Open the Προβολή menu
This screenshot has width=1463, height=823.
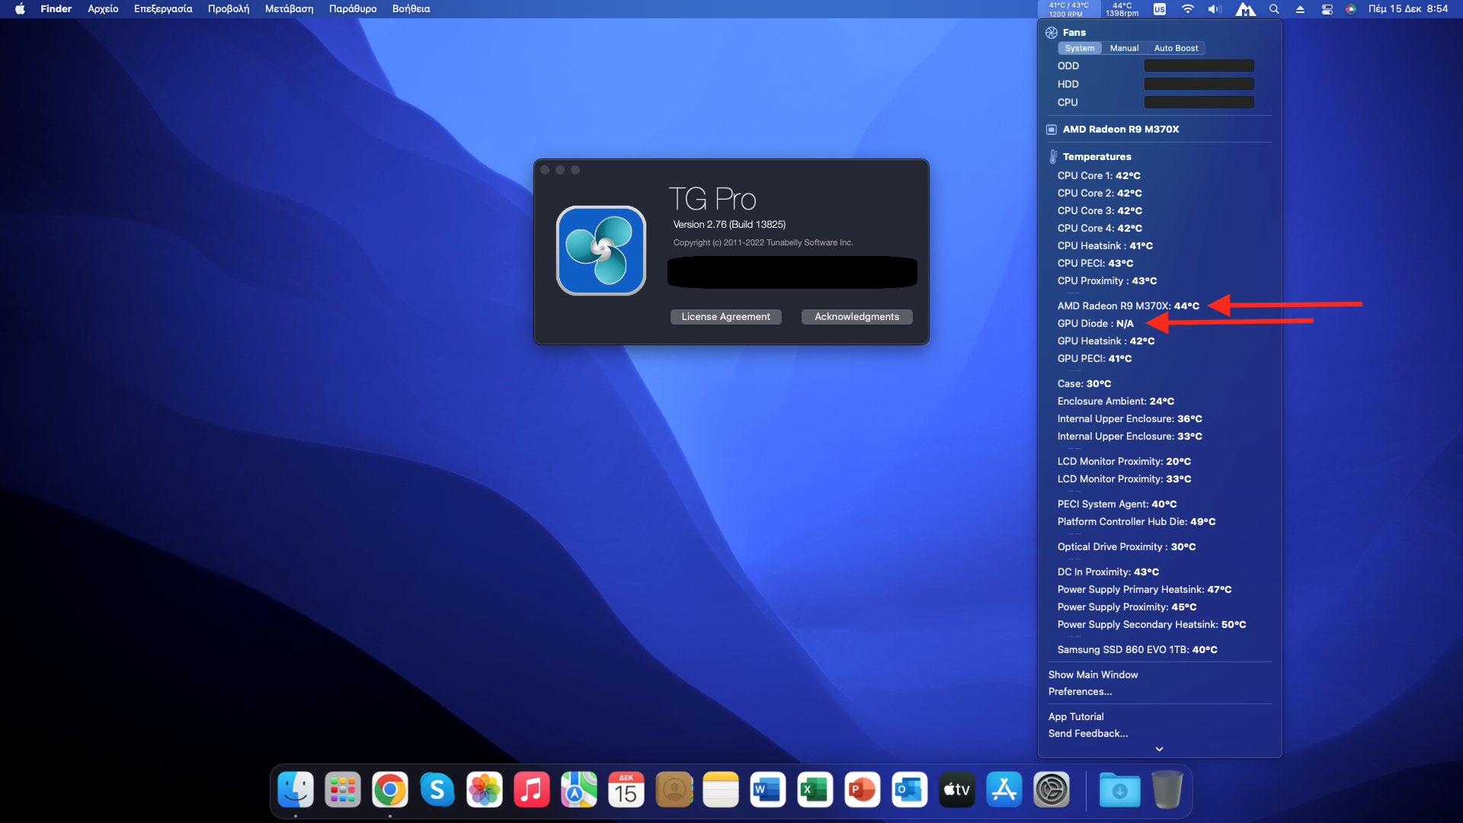click(229, 9)
